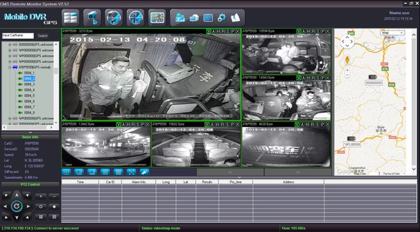Image resolution: width=420 pixels, height=232 pixels.
Task: Select channel 0084_5 in the device tree
Action: [x=30, y=96]
